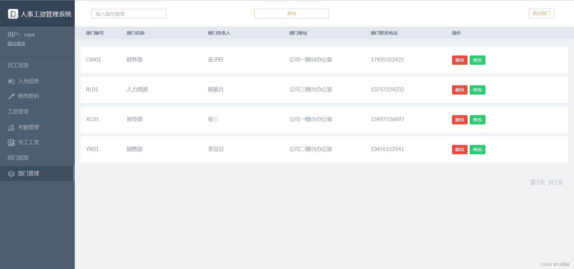Delete the 销售部 YX01 department
Viewport: 574px width, 269px height.
(x=459, y=149)
